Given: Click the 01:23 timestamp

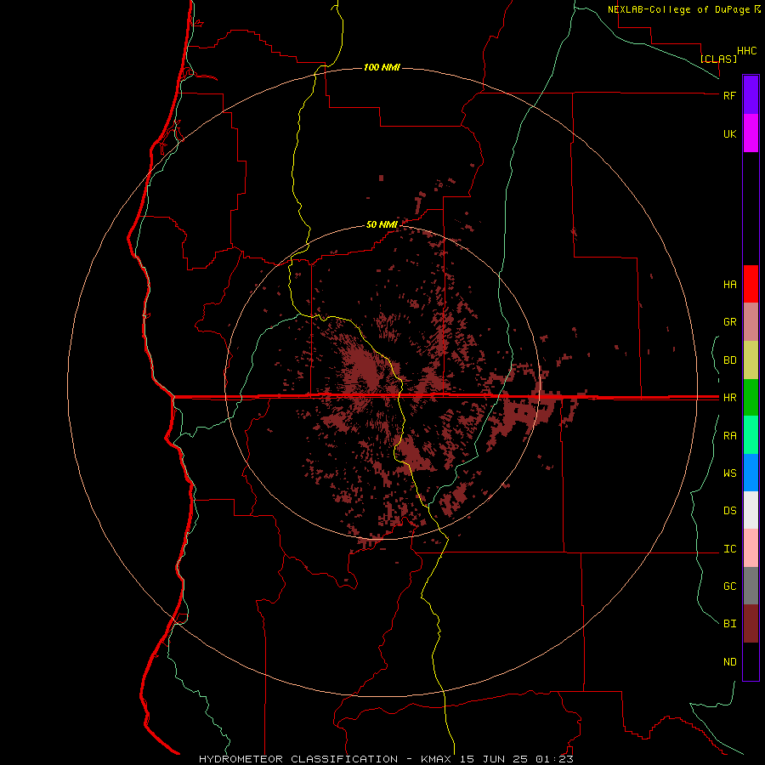Looking at the screenshot, I should point(553,759).
